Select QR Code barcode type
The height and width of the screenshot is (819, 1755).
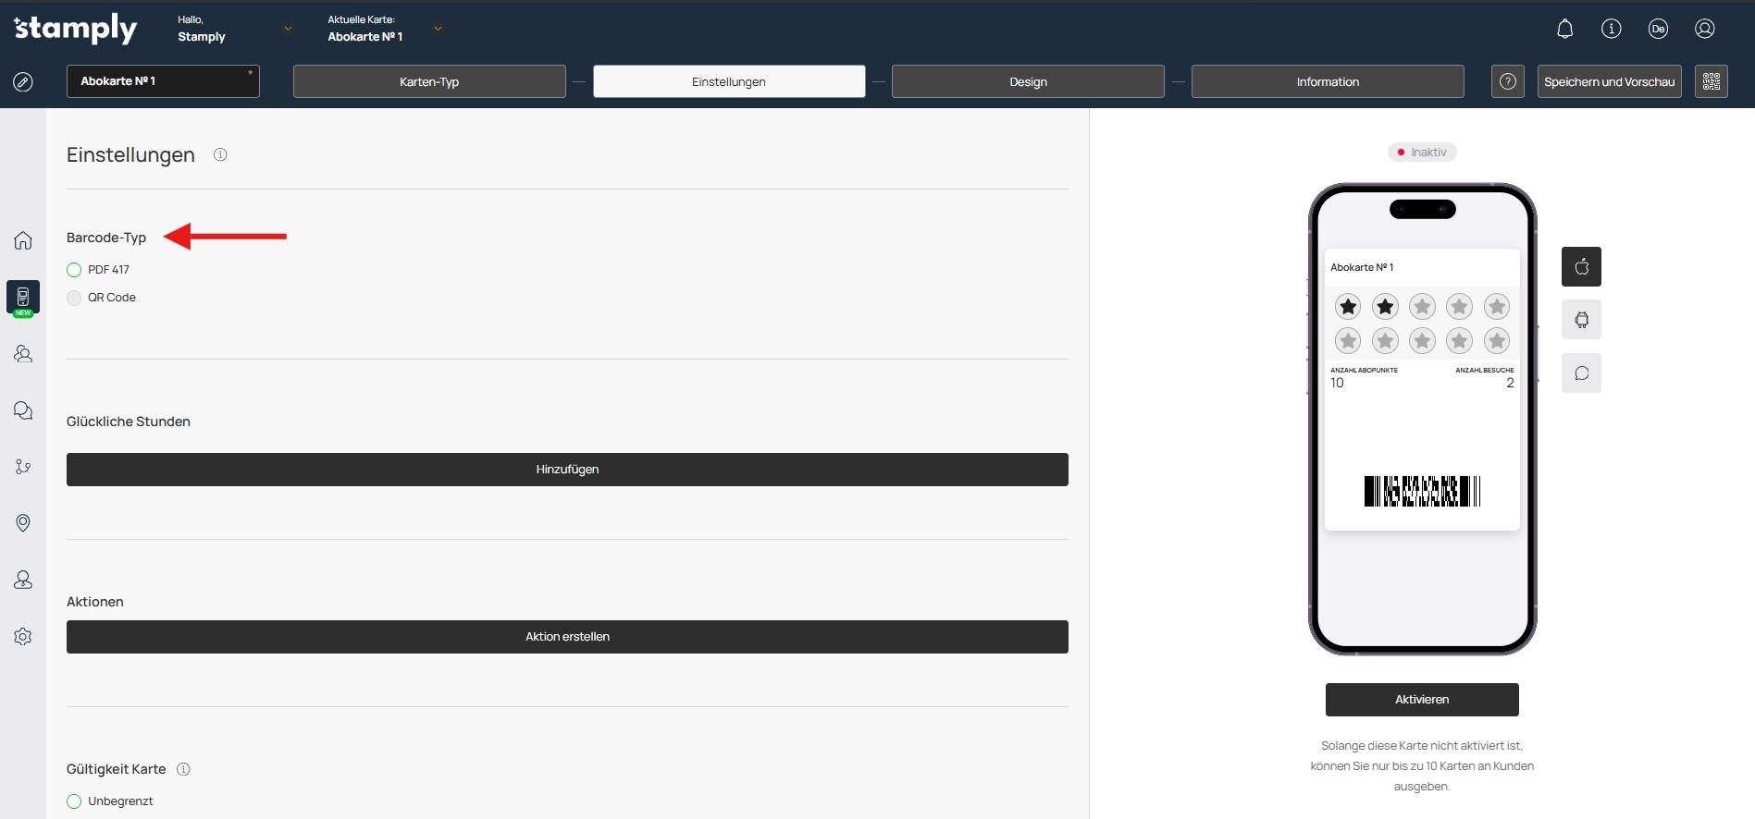[x=74, y=298]
